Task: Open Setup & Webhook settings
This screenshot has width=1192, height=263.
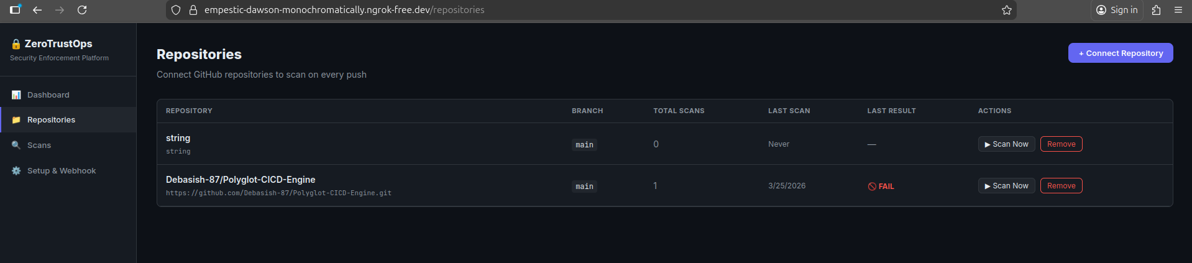Action: (62, 171)
